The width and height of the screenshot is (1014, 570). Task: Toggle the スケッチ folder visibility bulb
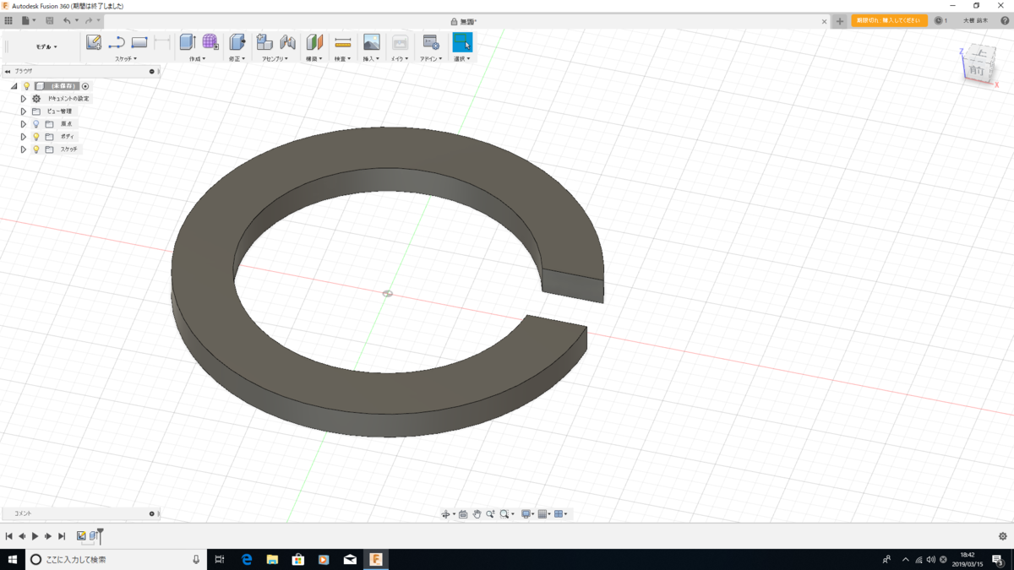(x=36, y=149)
